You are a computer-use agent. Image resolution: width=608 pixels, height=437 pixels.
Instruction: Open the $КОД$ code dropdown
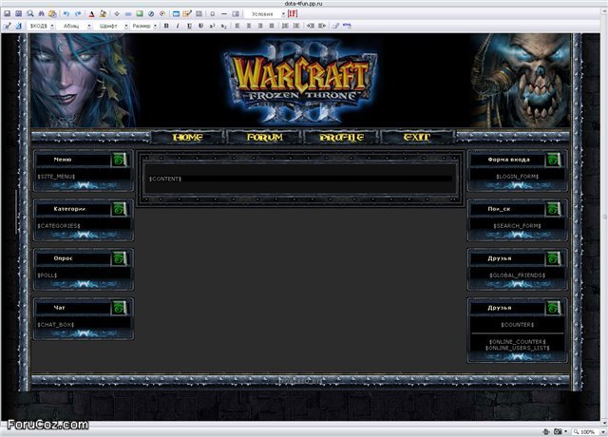coord(41,26)
